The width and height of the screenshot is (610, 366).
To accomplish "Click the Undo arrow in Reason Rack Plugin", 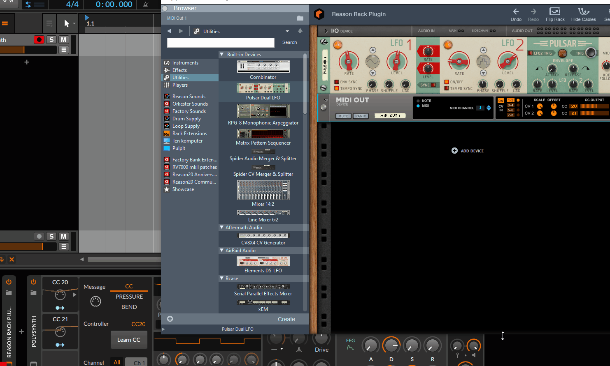I will tap(516, 12).
